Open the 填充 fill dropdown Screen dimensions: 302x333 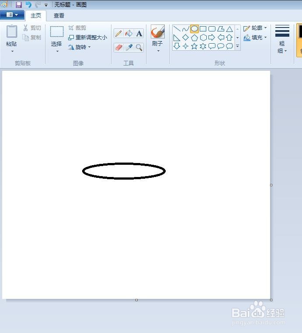[x=255, y=38]
